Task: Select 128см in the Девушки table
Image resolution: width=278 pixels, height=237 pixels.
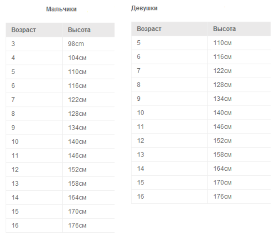Action: click(x=222, y=85)
